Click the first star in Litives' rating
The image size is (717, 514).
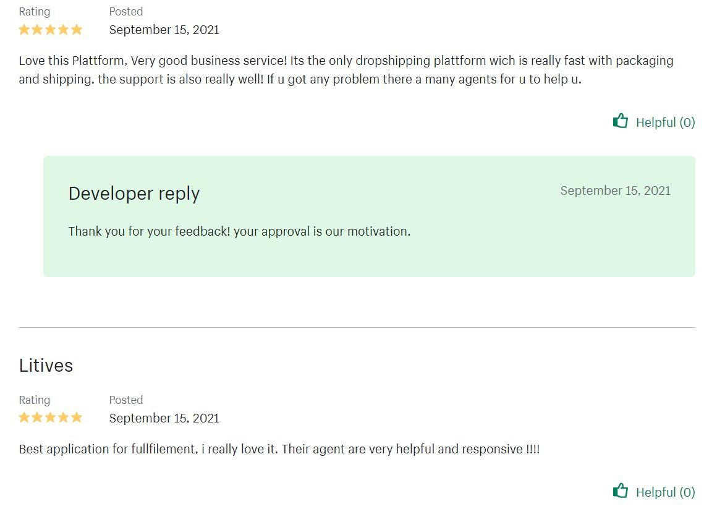(x=24, y=418)
